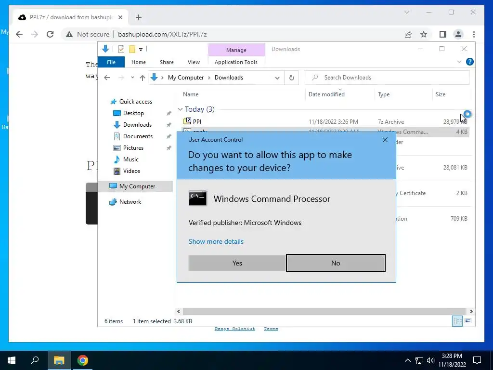Click the Chrome address bar URL
This screenshot has height=370, width=493.
click(x=162, y=34)
